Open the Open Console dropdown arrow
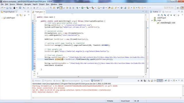 [176, 81]
